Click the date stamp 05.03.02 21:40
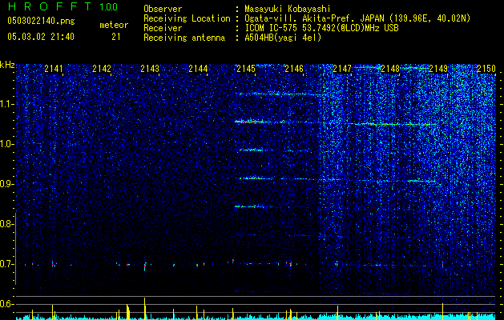 [41, 37]
